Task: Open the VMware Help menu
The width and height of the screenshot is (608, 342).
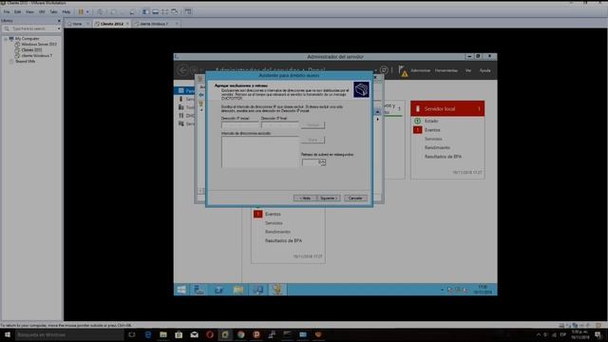Action: (66, 12)
